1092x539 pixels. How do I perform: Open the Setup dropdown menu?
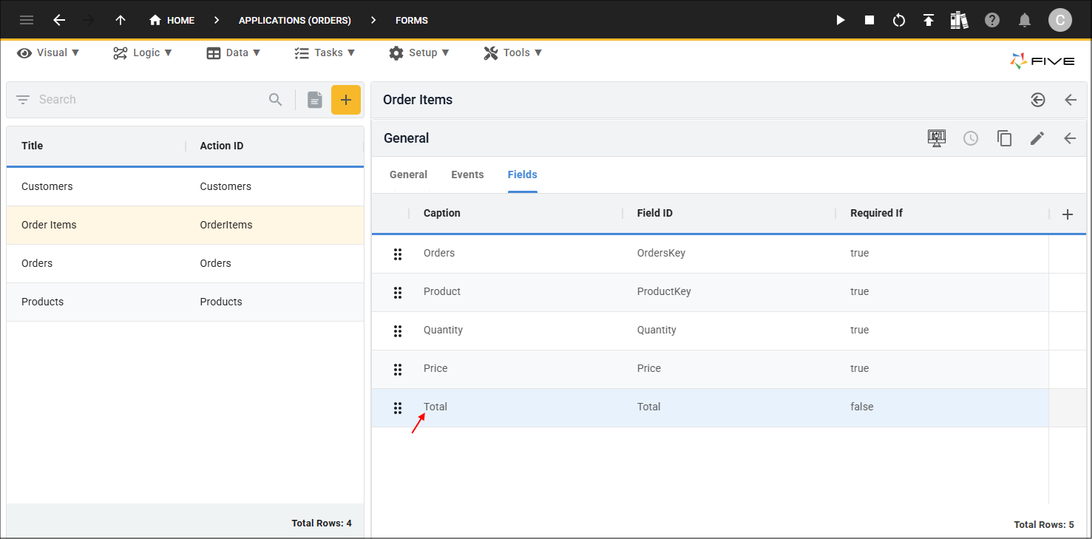pos(419,52)
